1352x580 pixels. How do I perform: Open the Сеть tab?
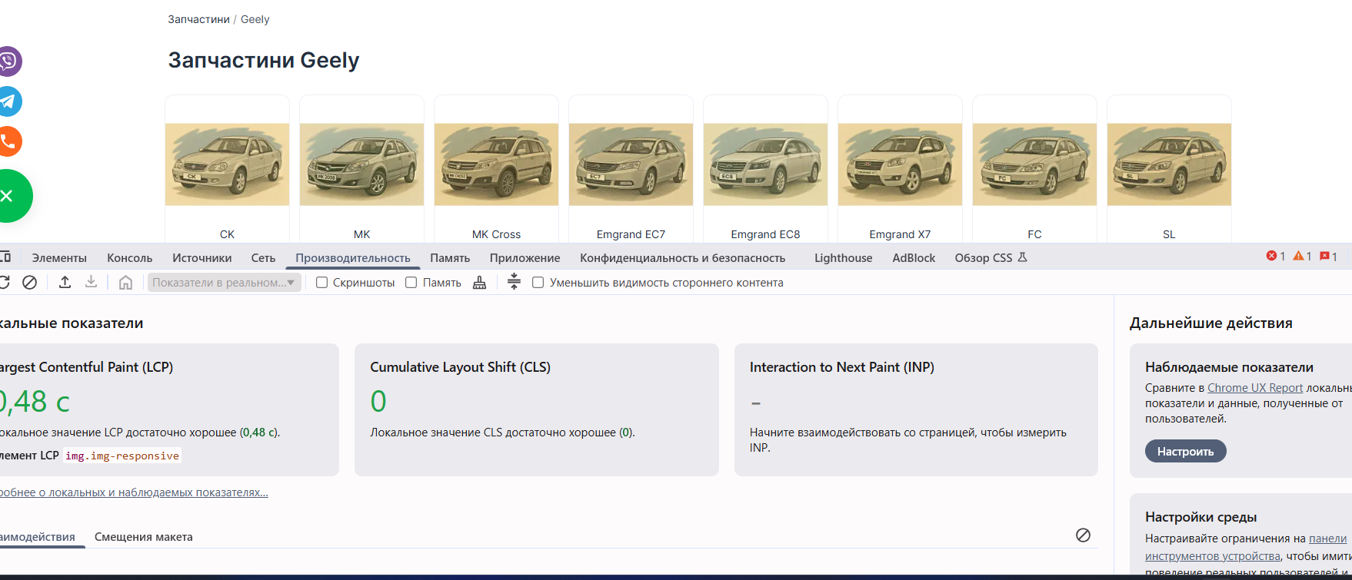263,258
